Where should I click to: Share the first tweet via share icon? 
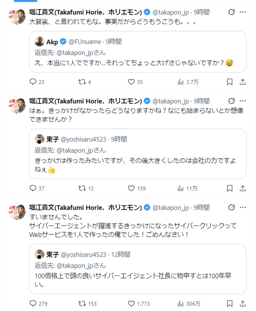[243, 82]
